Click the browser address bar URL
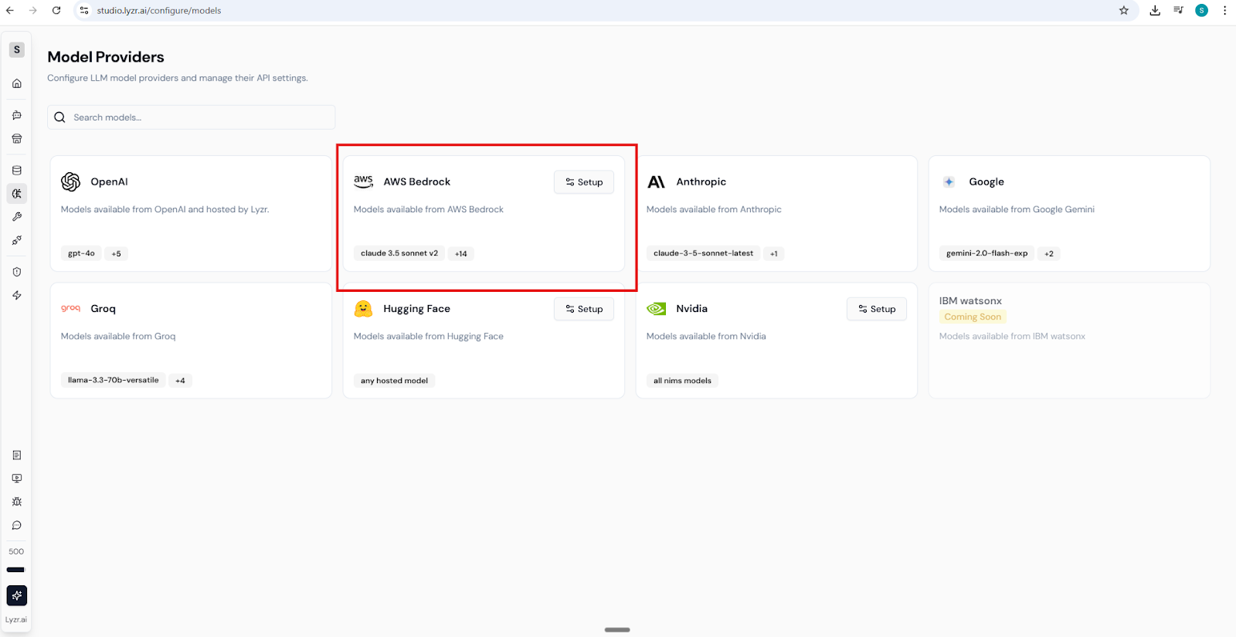 (159, 10)
